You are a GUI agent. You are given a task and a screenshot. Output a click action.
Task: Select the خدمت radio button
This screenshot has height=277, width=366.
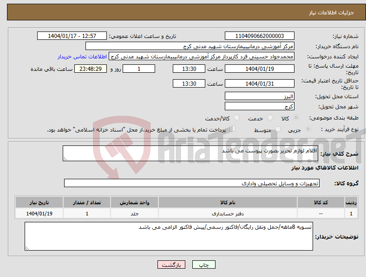click(270, 118)
